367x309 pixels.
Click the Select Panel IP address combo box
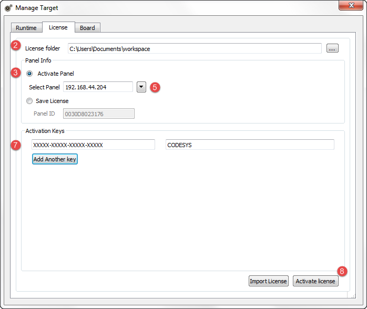98,87
